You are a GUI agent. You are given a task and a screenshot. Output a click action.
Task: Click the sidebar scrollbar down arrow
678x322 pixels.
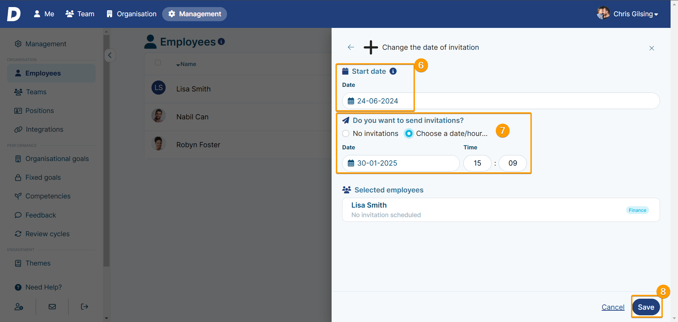click(106, 318)
